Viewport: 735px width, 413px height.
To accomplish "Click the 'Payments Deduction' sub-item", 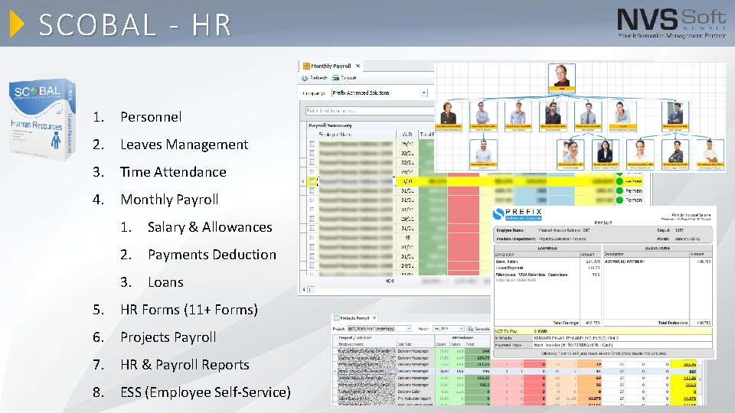I will [212, 255].
